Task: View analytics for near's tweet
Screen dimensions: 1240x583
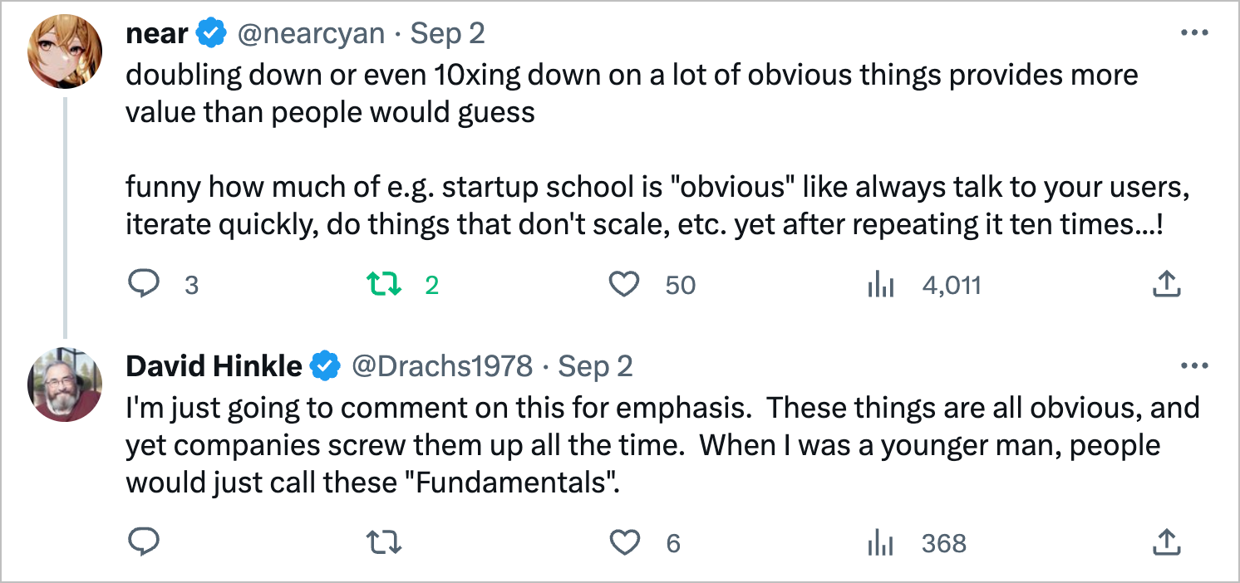Action: (x=880, y=285)
